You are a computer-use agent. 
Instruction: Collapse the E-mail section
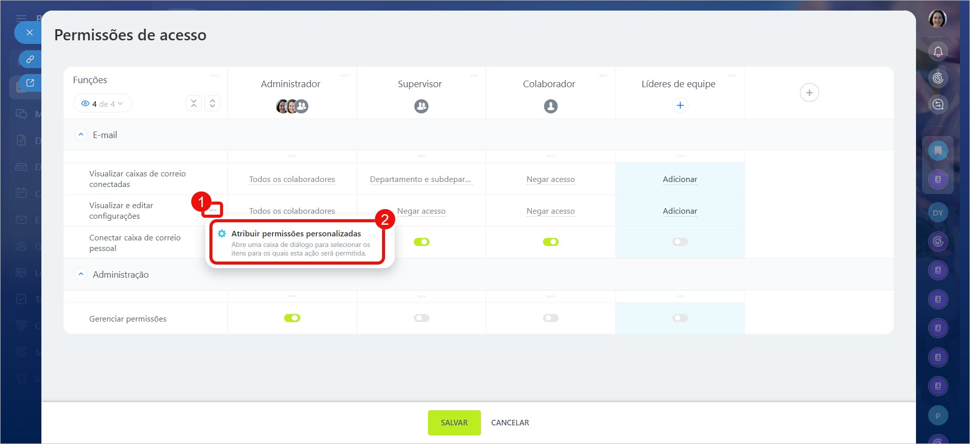click(x=81, y=135)
